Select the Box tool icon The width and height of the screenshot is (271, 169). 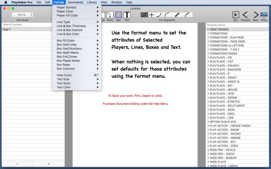(x=118, y=15)
